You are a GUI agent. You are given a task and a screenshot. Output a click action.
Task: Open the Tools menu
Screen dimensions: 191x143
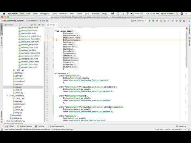pos(79,14)
